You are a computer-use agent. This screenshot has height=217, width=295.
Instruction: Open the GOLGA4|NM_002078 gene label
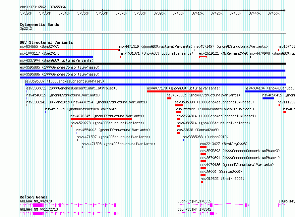(36, 201)
